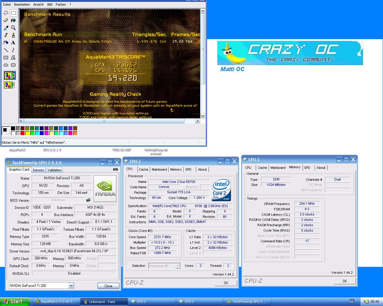Activate the Magnifier tool in Paint
The image size is (383, 306).
[x=13, y=28]
